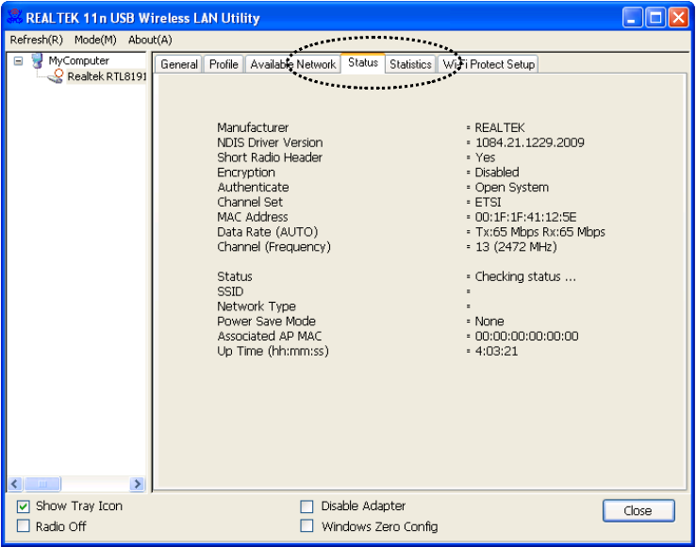Click the Power Save Mode label

[266, 322]
